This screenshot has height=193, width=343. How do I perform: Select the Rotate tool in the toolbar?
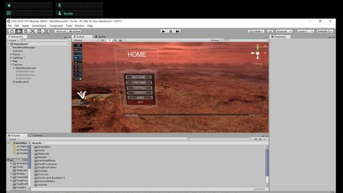[26, 31]
